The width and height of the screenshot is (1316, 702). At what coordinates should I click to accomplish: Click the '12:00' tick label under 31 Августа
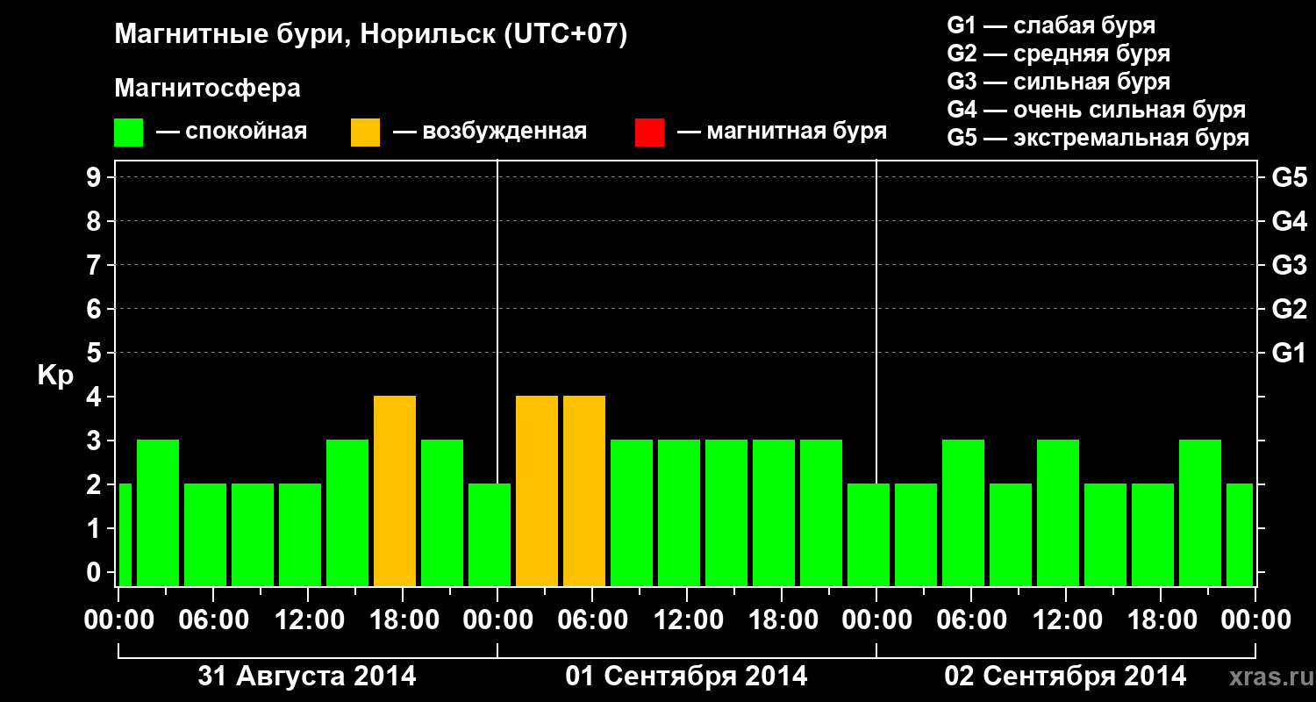[308, 620]
